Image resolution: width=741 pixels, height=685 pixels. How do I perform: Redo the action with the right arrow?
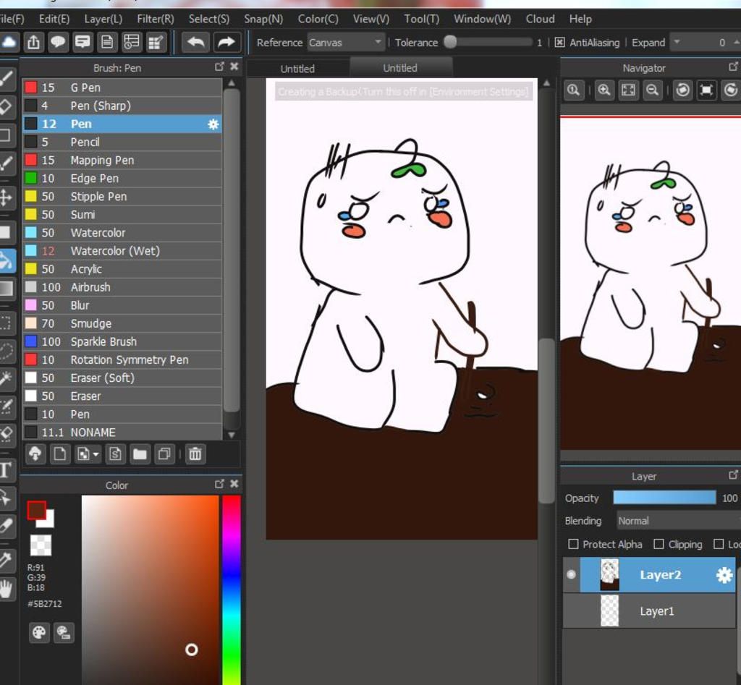click(226, 43)
